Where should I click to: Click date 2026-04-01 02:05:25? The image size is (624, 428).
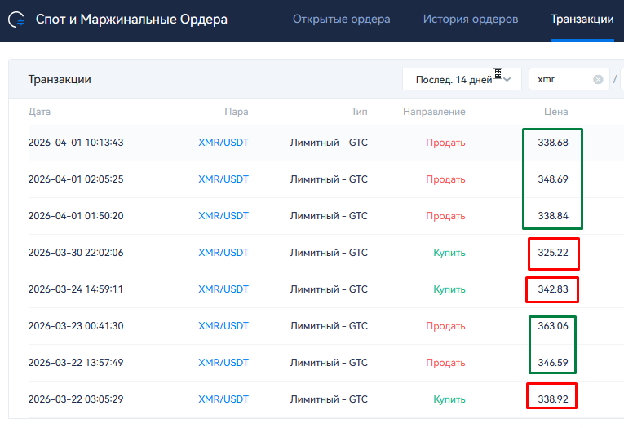tap(76, 179)
